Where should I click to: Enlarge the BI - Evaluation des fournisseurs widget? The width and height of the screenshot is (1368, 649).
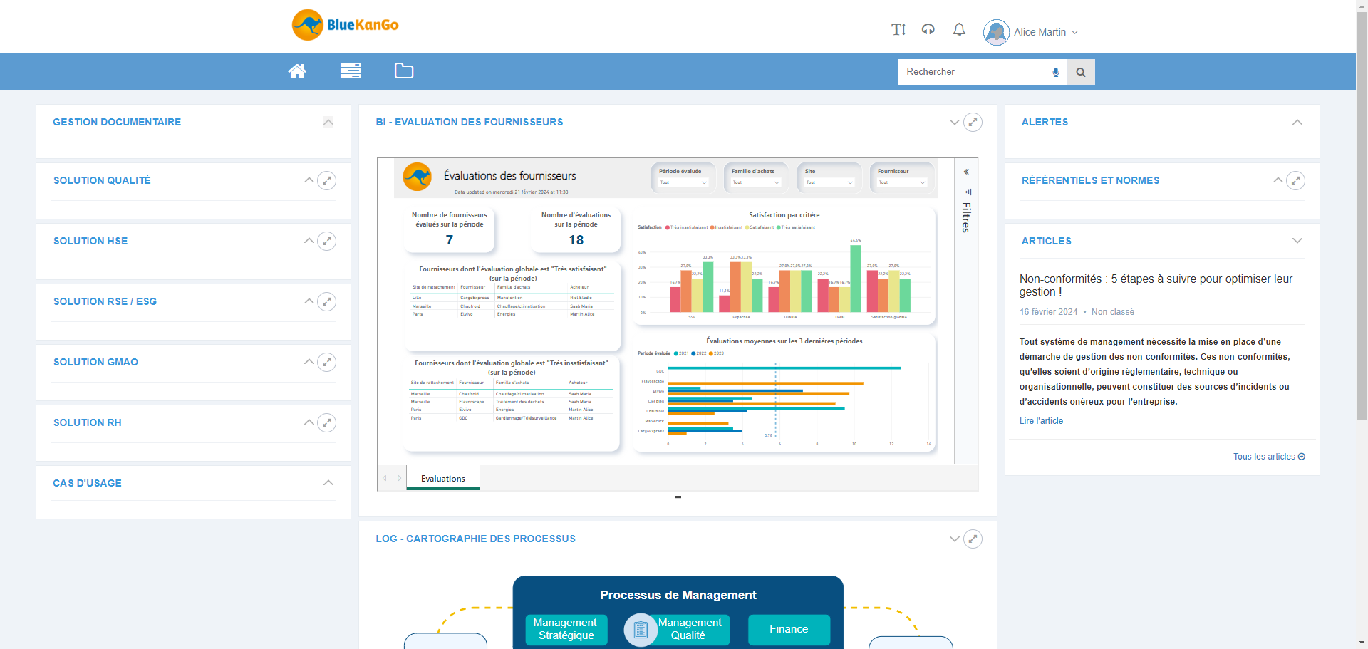click(x=973, y=122)
